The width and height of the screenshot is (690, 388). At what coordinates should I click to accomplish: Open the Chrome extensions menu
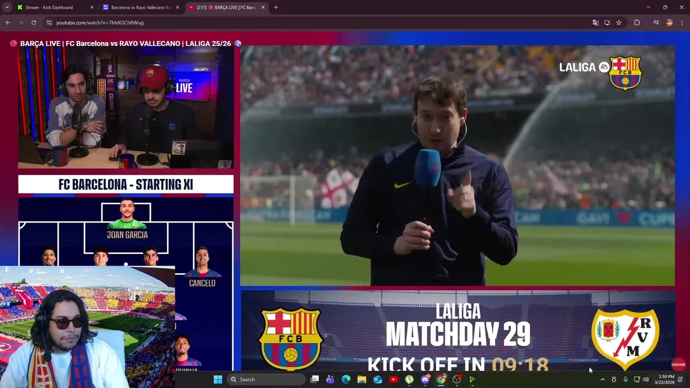(x=637, y=23)
